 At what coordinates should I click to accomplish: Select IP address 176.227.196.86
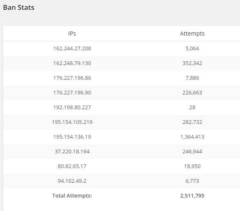(x=72, y=78)
